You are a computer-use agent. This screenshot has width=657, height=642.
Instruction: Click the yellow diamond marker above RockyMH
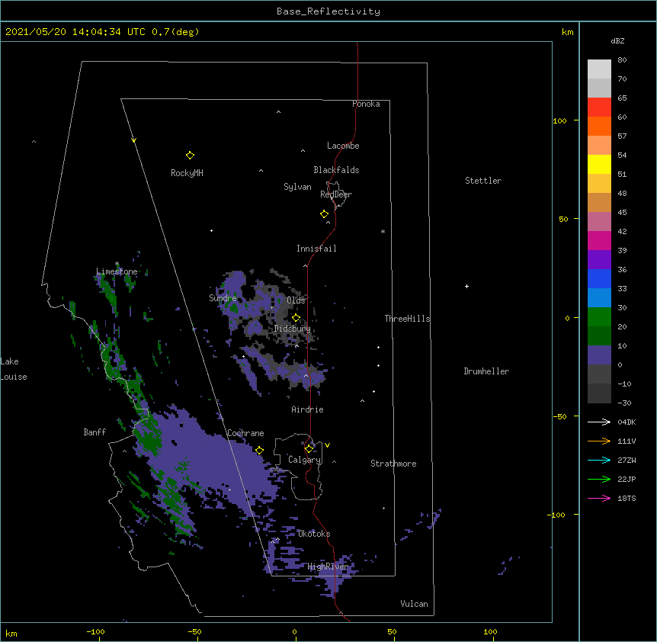190,156
